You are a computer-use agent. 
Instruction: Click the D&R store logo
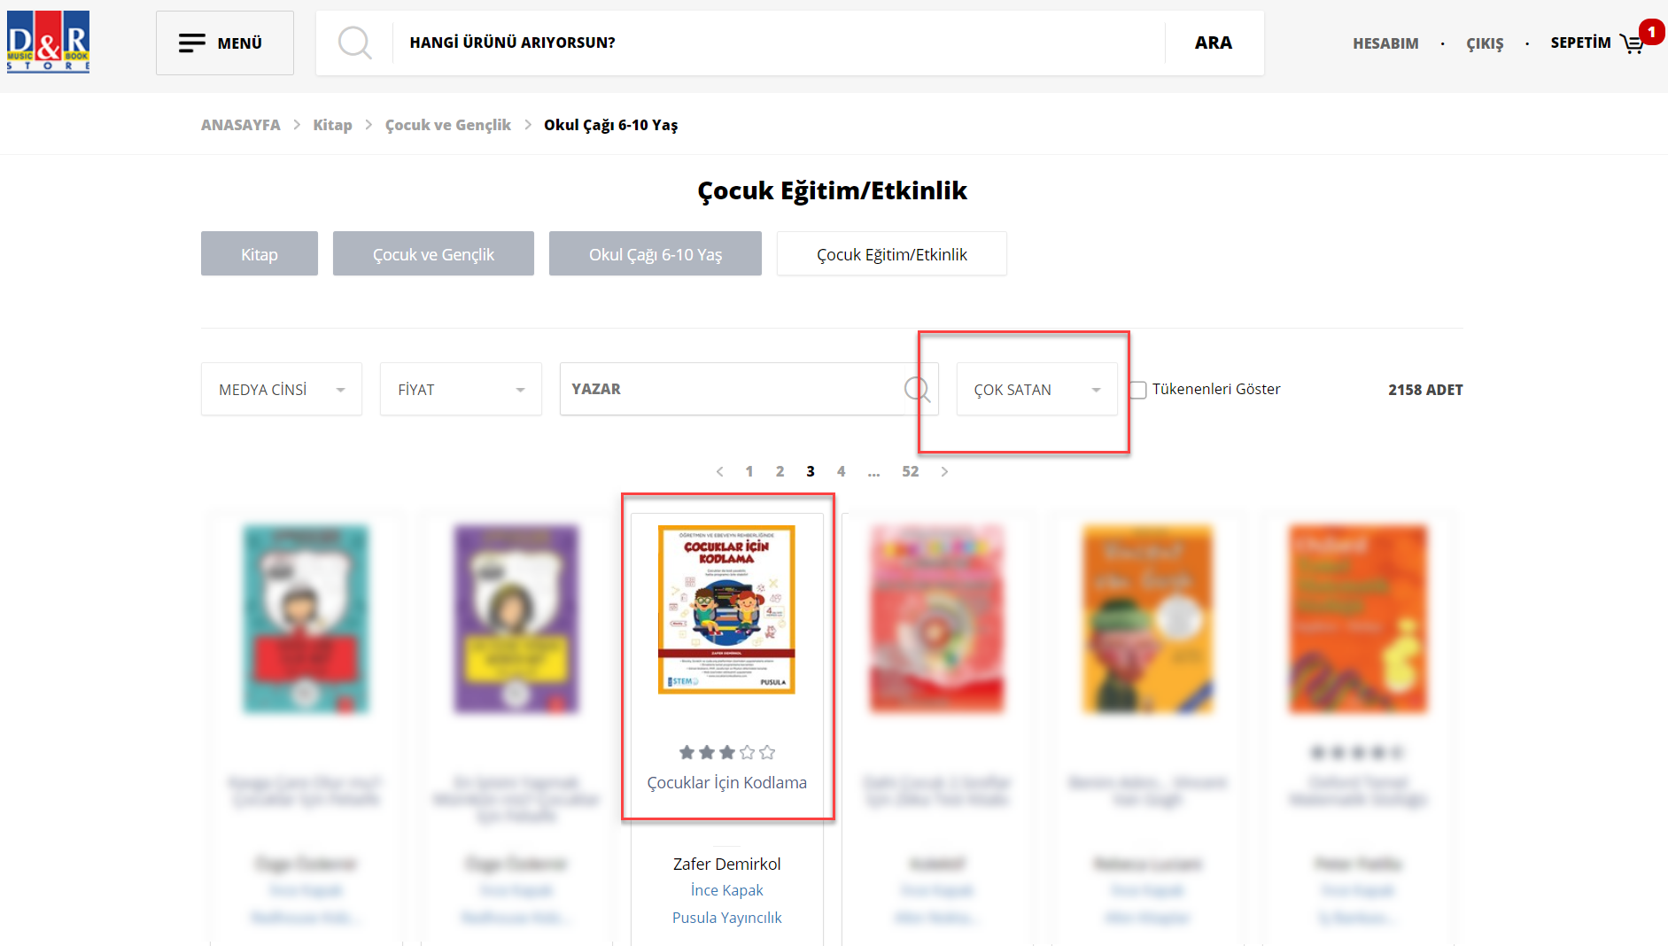tap(48, 42)
